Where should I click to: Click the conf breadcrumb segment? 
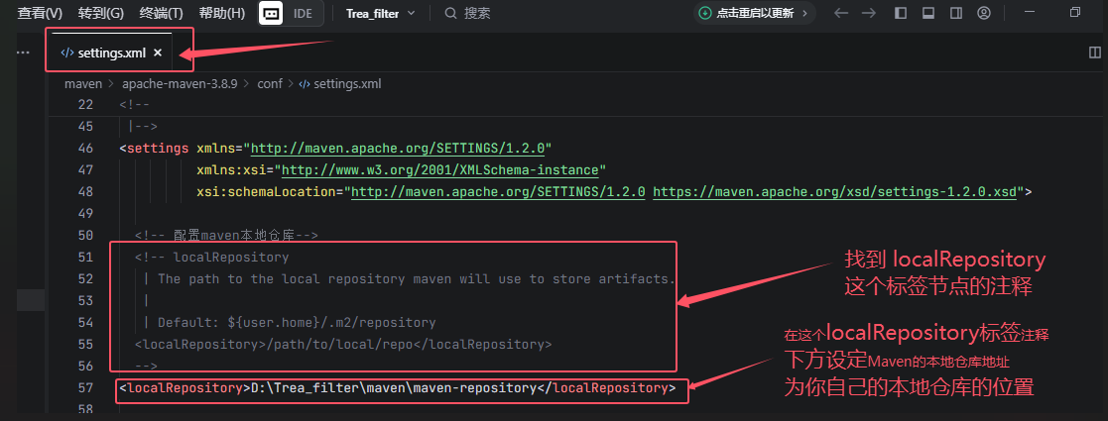tap(269, 84)
